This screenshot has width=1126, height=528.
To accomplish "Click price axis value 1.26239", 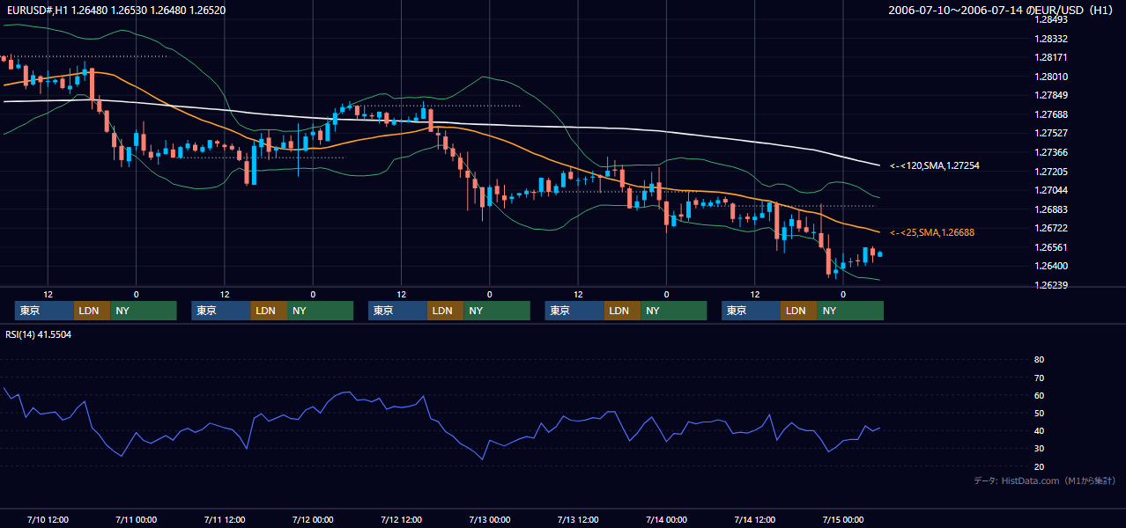I will pyautogui.click(x=1050, y=285).
